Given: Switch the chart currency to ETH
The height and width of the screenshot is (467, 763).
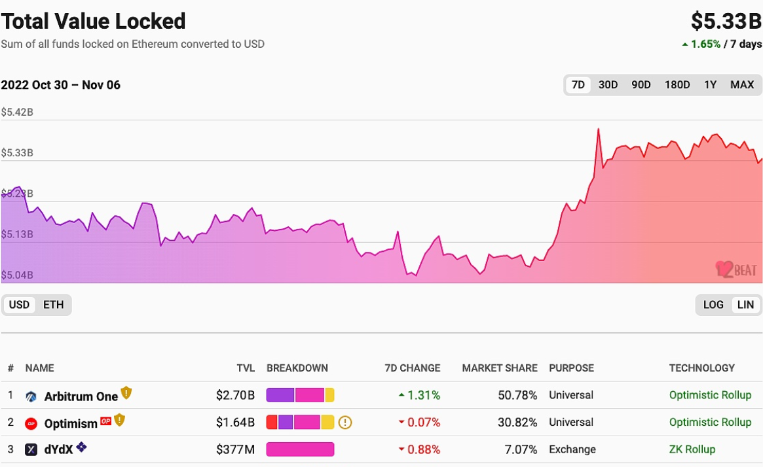Looking at the screenshot, I should pos(54,305).
